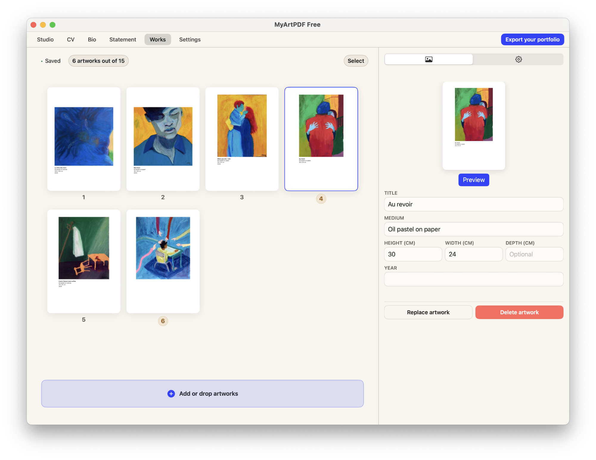
Task: Click Delete artwork
Action: [519, 312]
